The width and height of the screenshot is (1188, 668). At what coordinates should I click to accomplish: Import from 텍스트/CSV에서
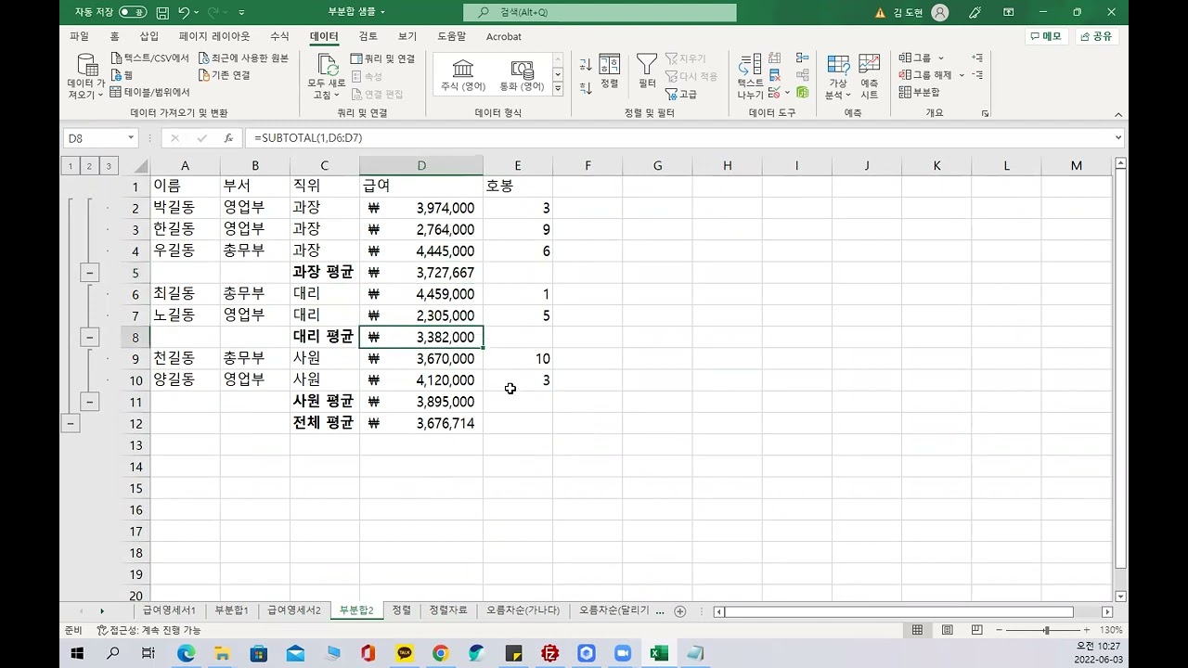(149, 58)
